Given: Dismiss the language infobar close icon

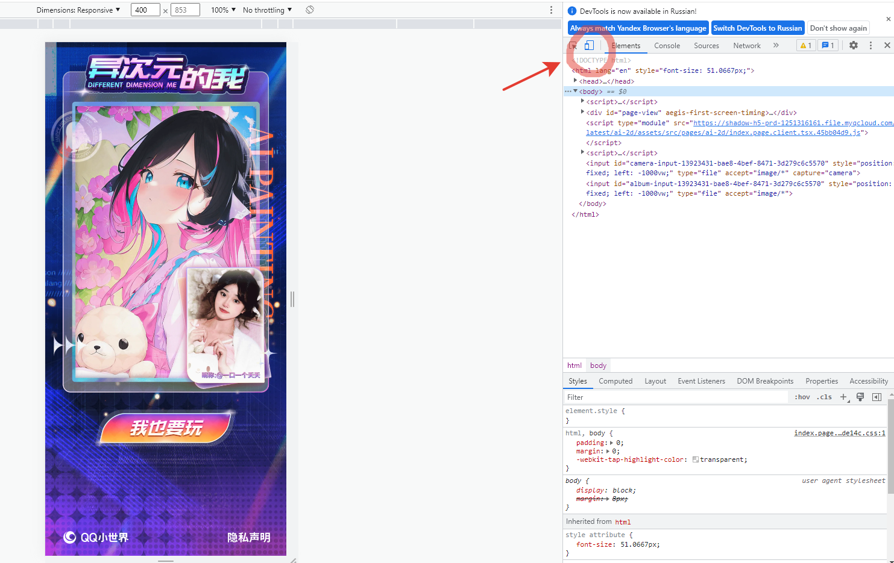Looking at the screenshot, I should click(888, 19).
